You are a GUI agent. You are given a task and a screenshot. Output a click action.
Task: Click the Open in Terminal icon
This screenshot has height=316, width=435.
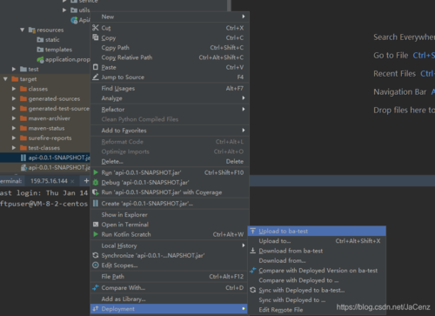[96, 225]
